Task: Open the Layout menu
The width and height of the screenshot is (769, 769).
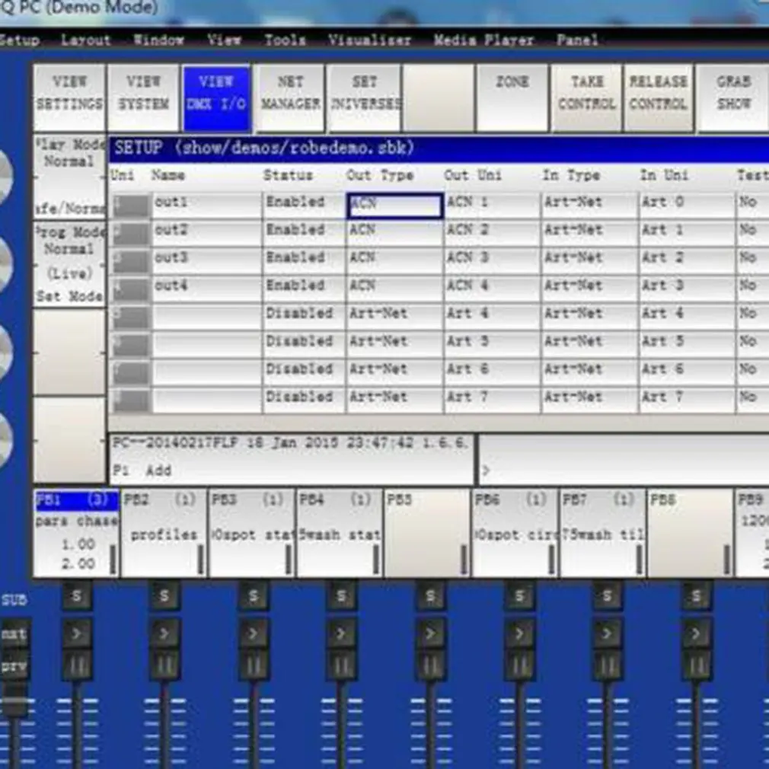Action: [x=86, y=40]
